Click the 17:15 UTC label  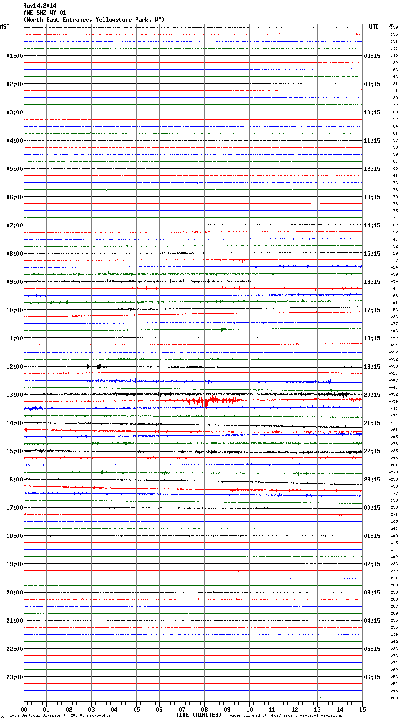point(372,310)
